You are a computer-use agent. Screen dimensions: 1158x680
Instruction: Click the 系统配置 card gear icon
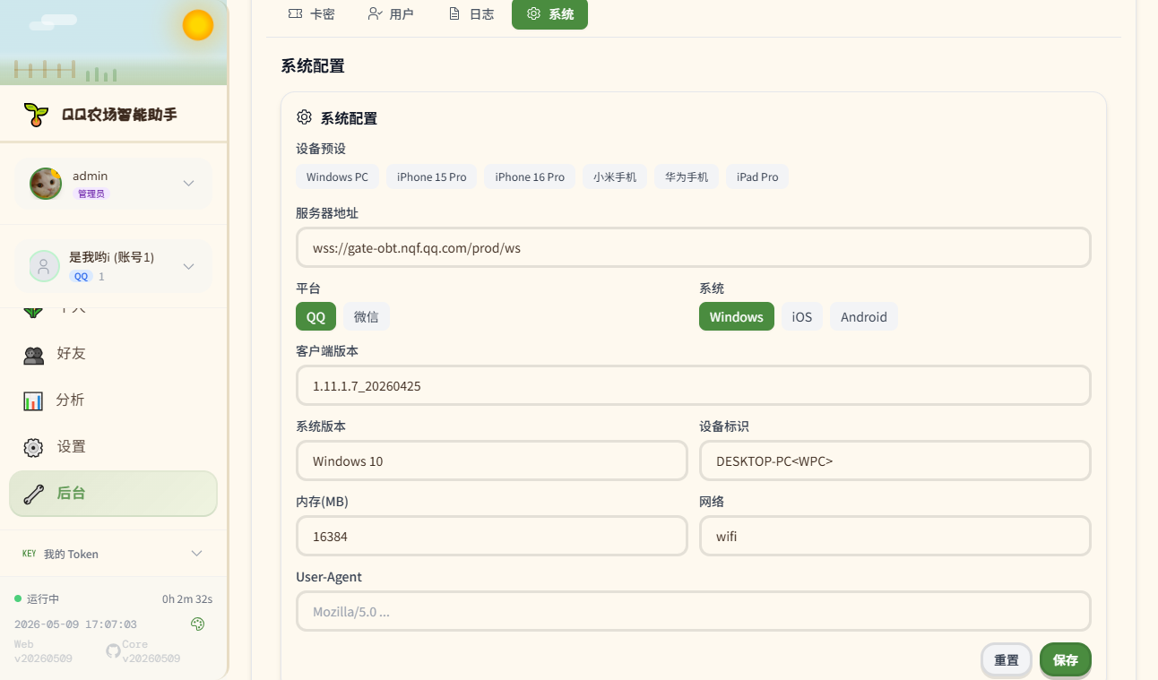304,117
